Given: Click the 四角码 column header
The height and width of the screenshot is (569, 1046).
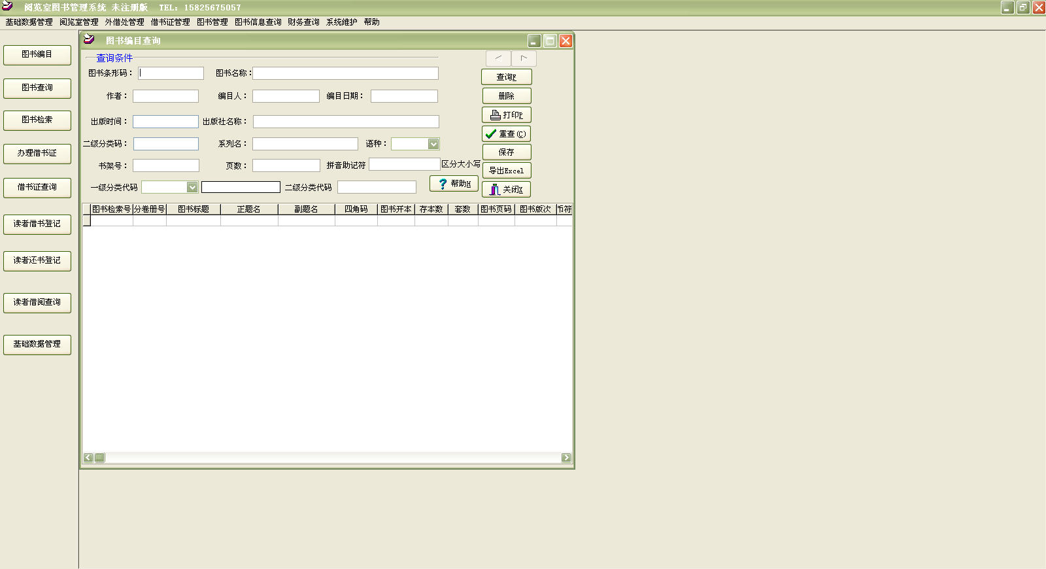Looking at the screenshot, I should [x=356, y=209].
